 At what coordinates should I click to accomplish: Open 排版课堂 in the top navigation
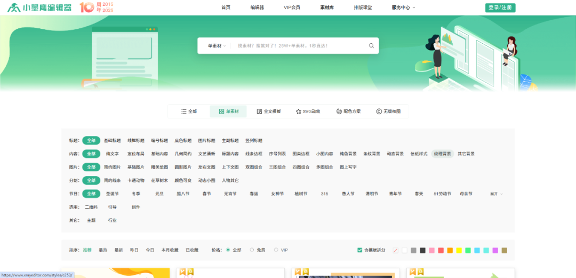coord(363,7)
